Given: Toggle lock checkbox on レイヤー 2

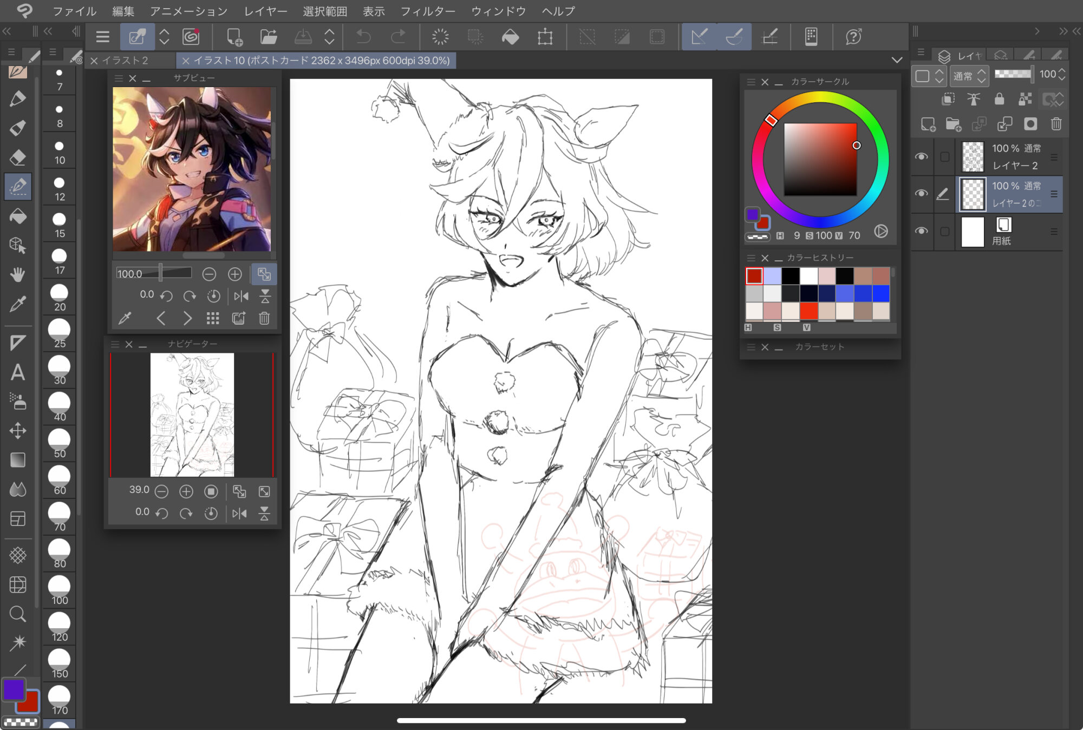Looking at the screenshot, I should tap(944, 156).
